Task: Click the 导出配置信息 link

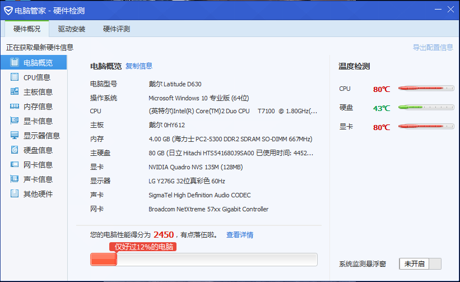Action: (433, 48)
